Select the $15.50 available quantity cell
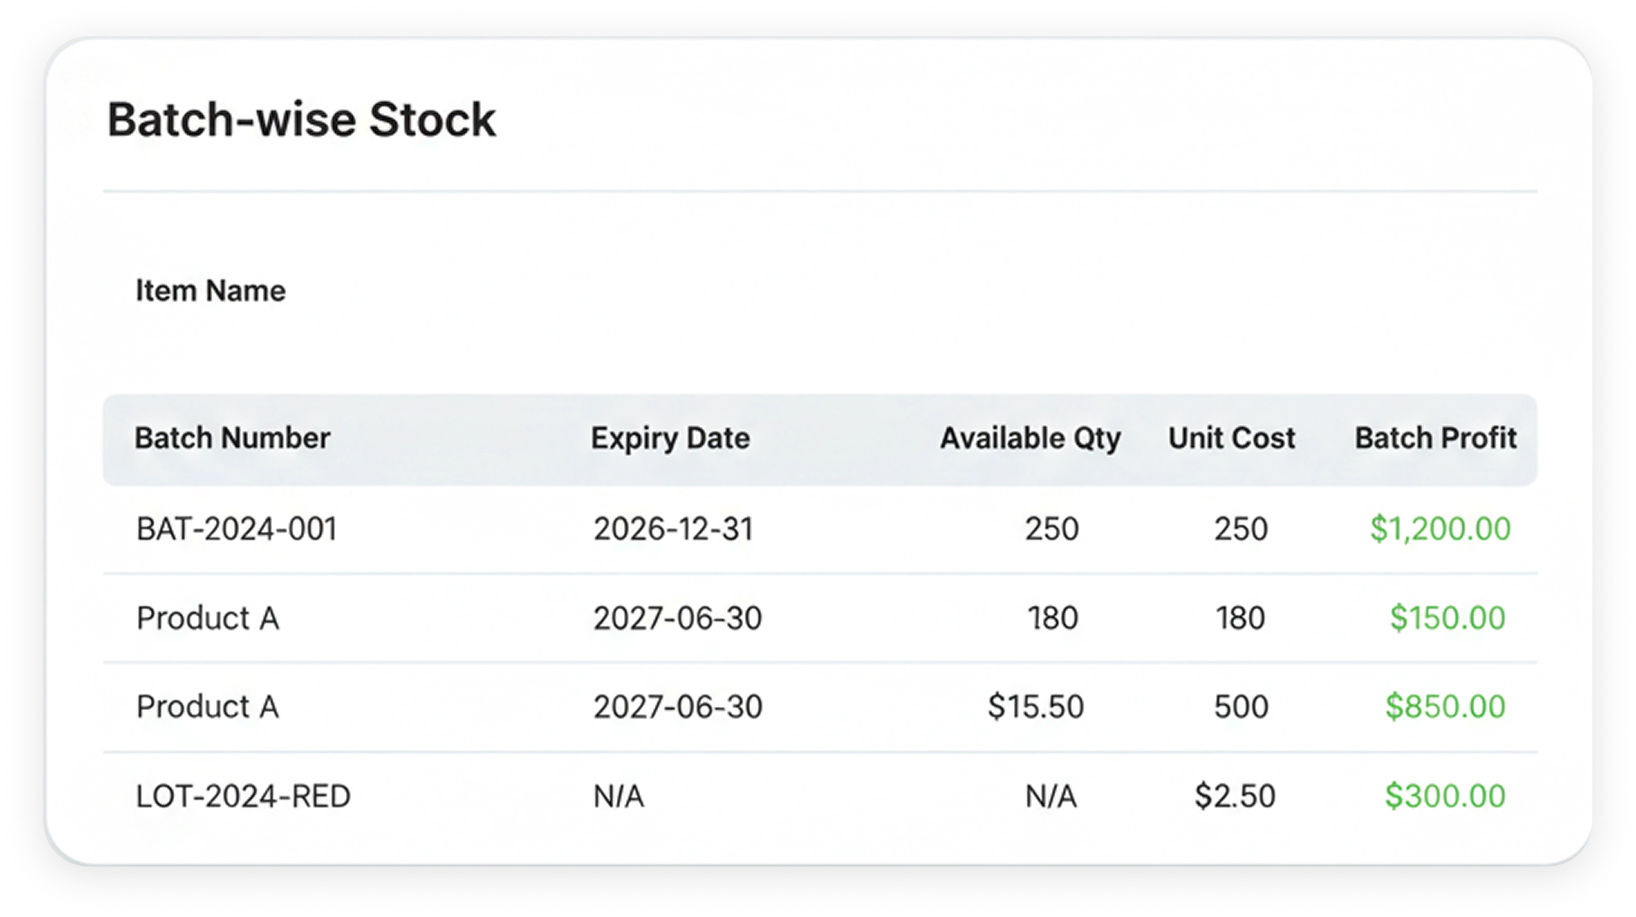1636x917 pixels. click(1036, 707)
